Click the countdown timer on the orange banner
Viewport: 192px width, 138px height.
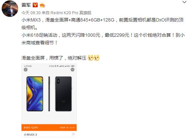[x=67, y=128]
